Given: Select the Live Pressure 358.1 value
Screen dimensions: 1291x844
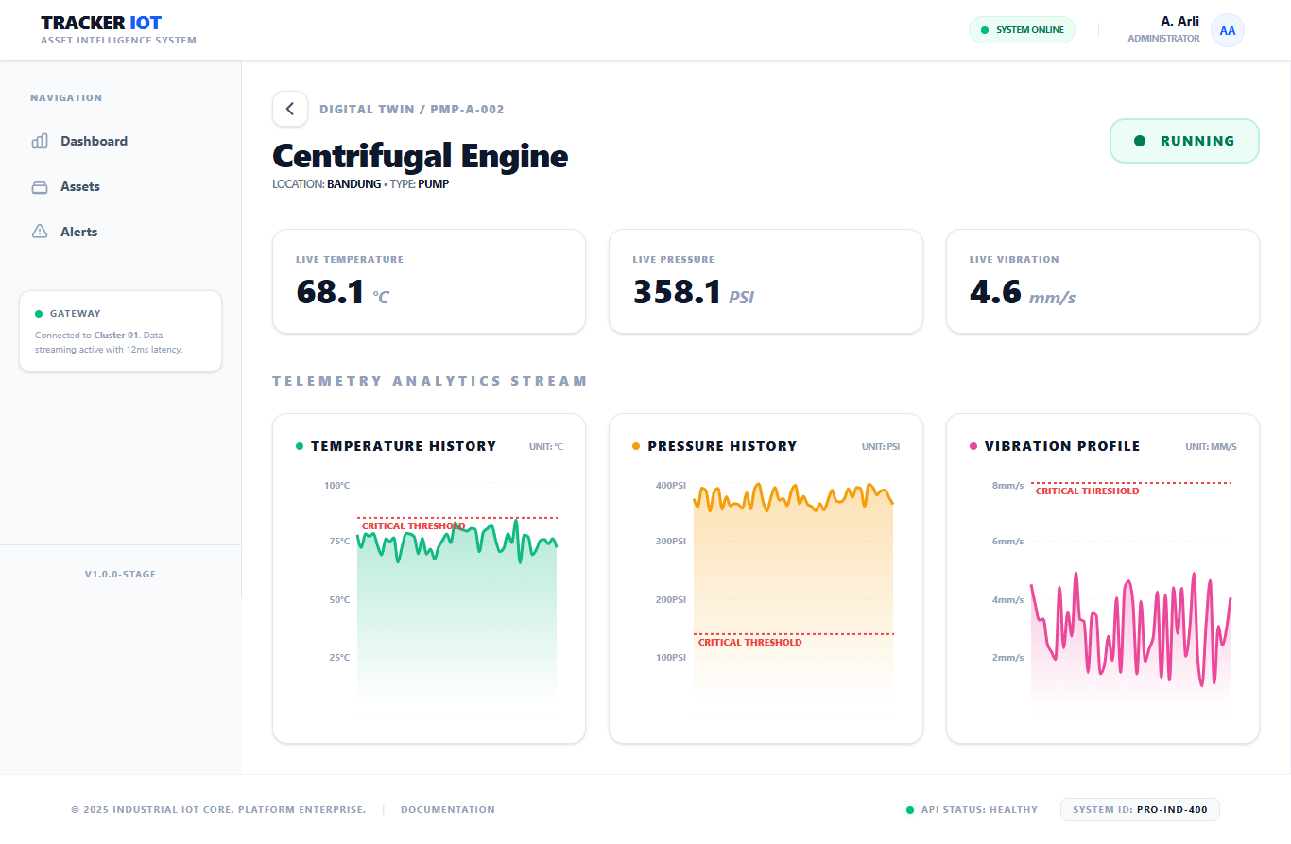Looking at the screenshot, I should point(677,292).
